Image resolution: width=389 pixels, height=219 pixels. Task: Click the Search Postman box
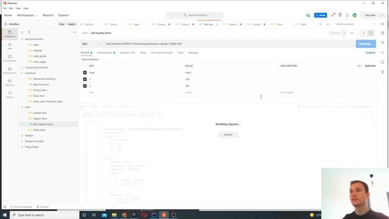194,15
